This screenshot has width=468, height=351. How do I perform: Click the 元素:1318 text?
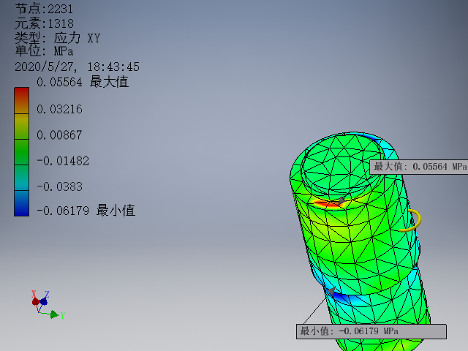pos(44,23)
